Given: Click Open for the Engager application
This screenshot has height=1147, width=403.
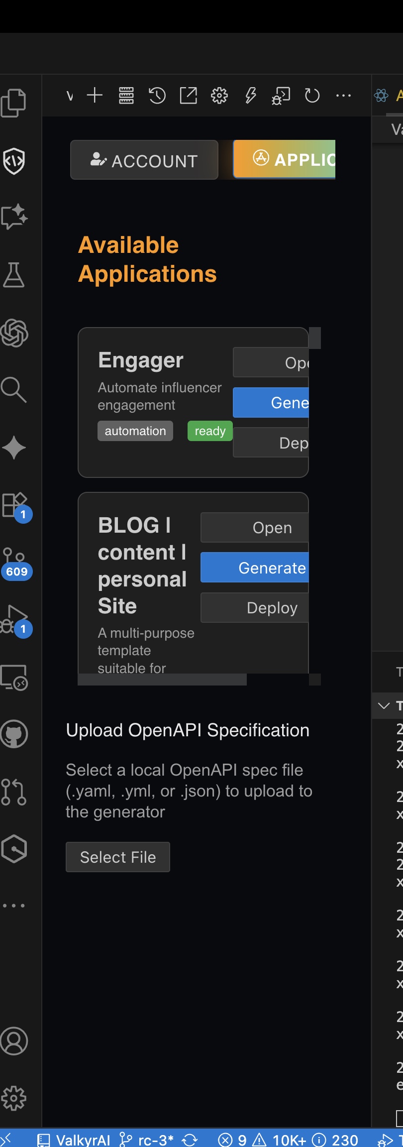Looking at the screenshot, I should click(271, 362).
